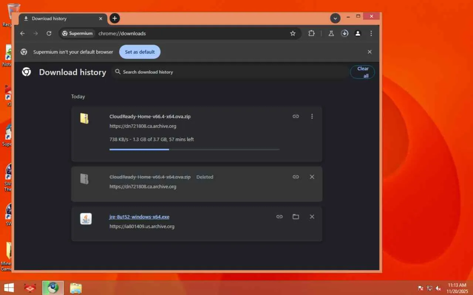Open File Explorer from the taskbar
This screenshot has width=473, height=295.
click(76, 288)
